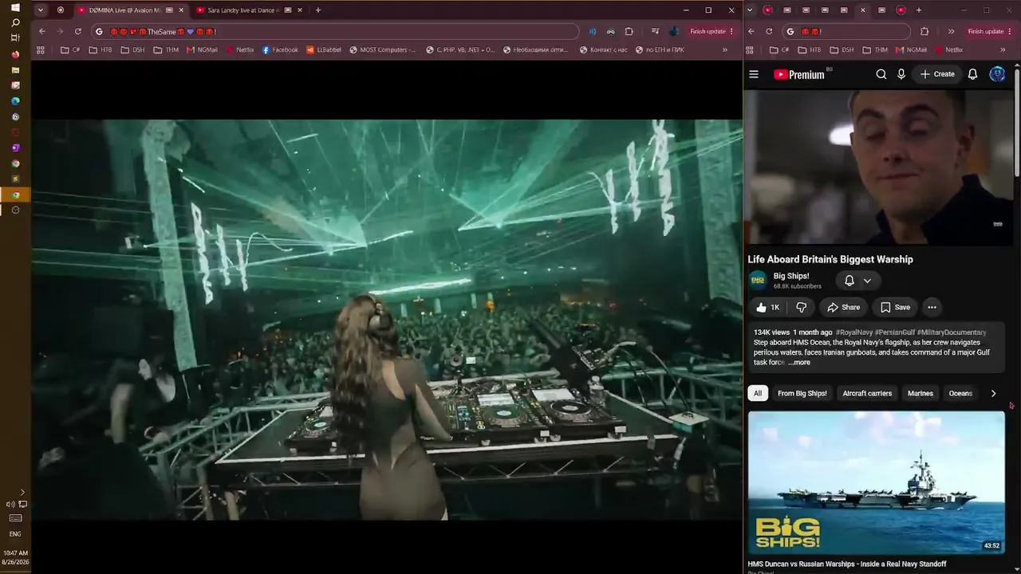Click the DJ concert video in left window
The image size is (1021, 574).
click(x=387, y=320)
